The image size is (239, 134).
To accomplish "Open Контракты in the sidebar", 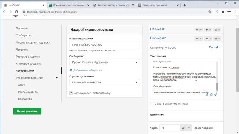I will point(25,99).
